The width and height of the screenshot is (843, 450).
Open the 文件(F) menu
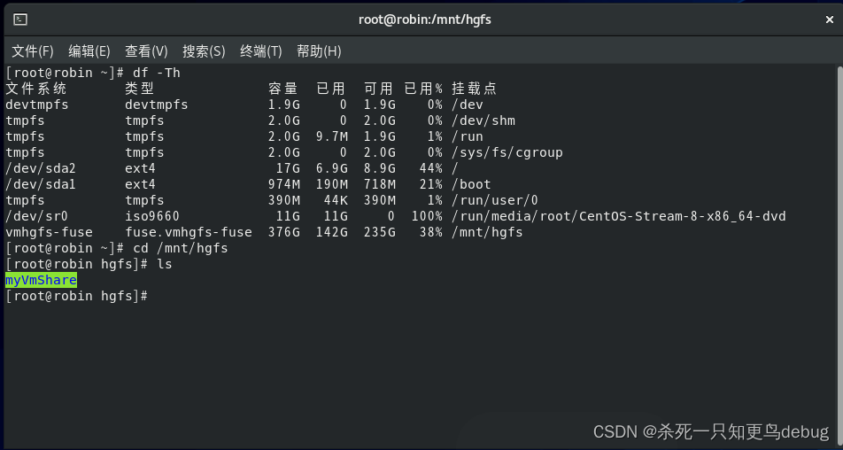(x=33, y=51)
